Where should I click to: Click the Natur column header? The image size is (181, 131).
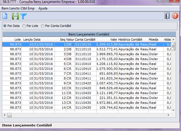coord(70,39)
